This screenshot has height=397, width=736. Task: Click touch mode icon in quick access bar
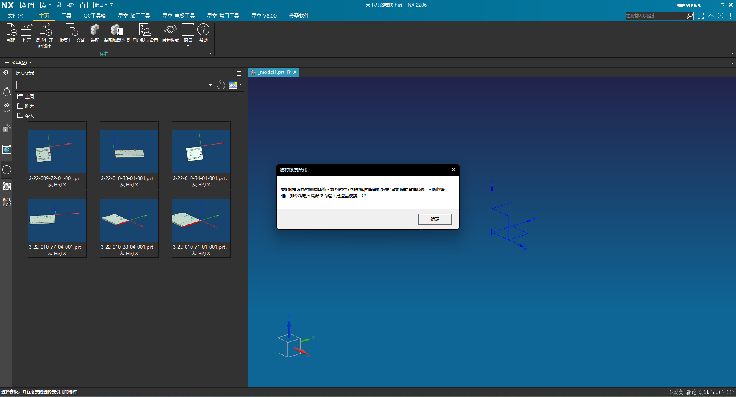pos(70,5)
